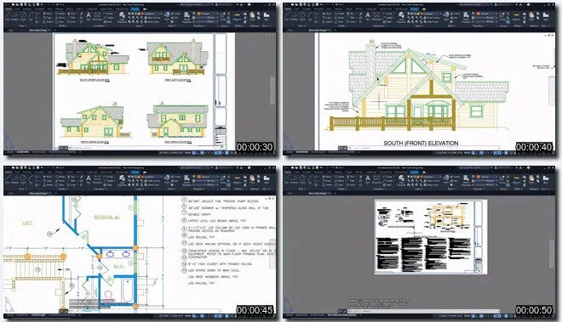Open the Layout ribbon tab in the 00:00:30 frame

(135, 9)
